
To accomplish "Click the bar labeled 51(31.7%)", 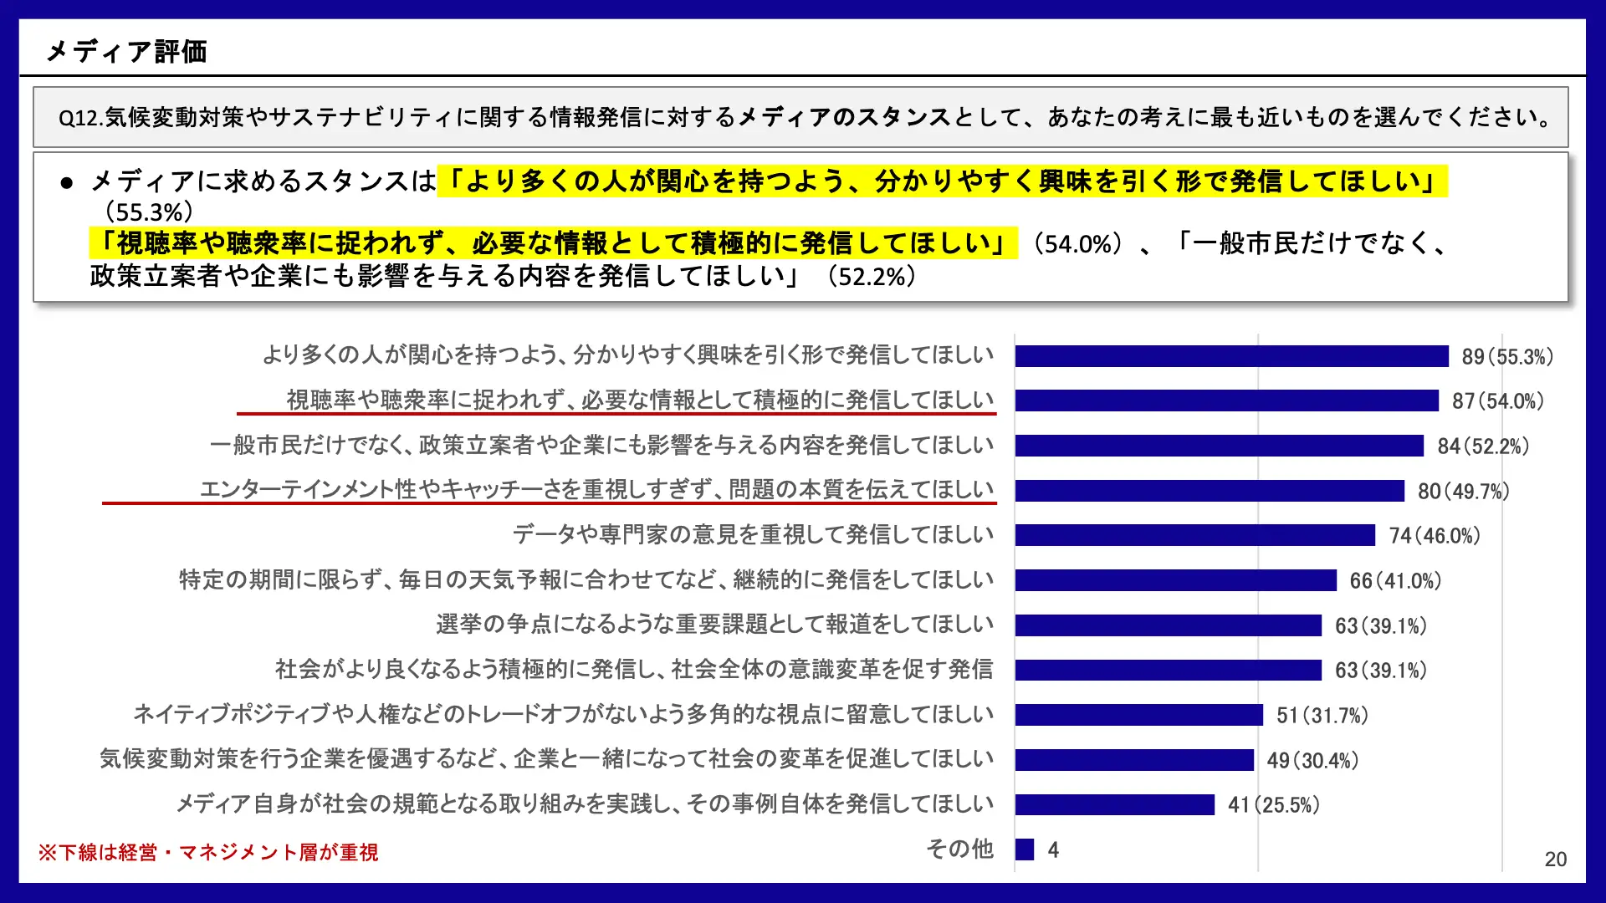I will 1138,715.
